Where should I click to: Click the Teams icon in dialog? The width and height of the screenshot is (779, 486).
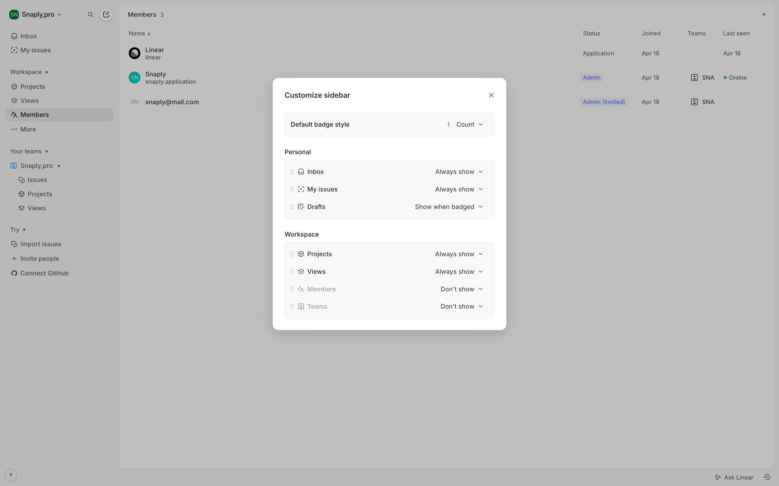pyautogui.click(x=301, y=306)
